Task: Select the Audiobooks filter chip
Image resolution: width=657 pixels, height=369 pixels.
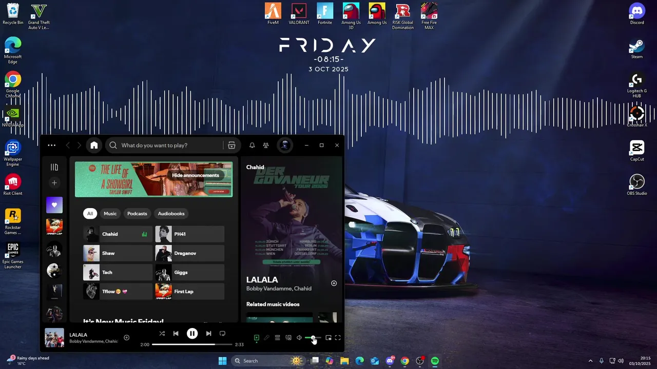Action: (171, 214)
